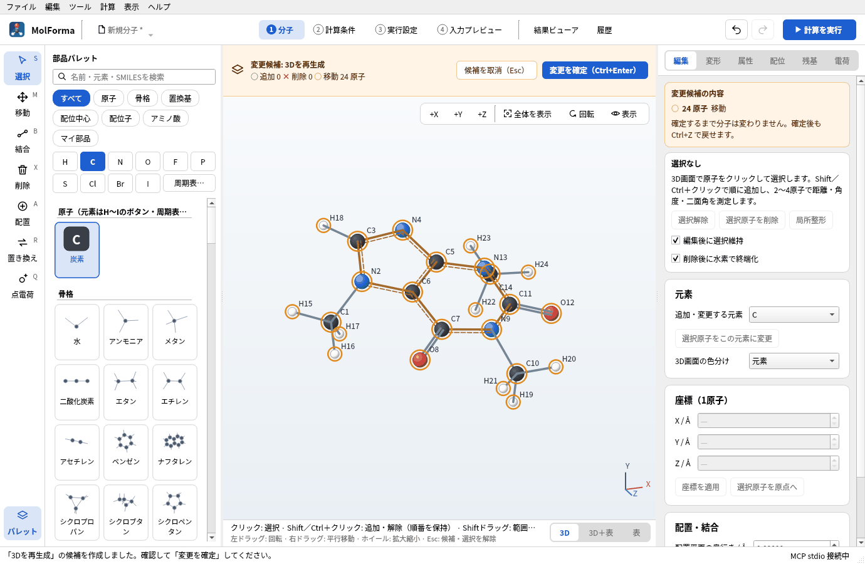Image resolution: width=865 pixels, height=564 pixels.
Task: Fit the whole molecule with 全体を表示
Action: pyautogui.click(x=528, y=114)
